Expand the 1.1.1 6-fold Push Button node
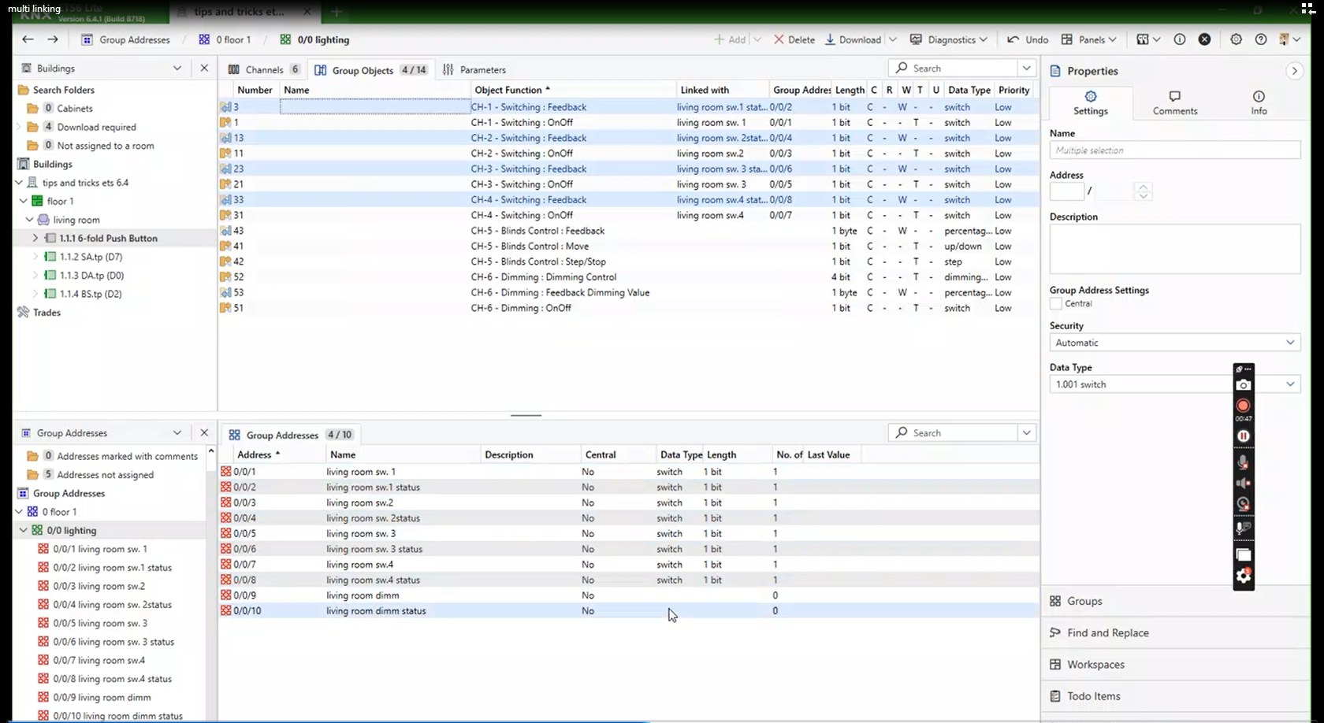The width and height of the screenshot is (1324, 723). 35,238
